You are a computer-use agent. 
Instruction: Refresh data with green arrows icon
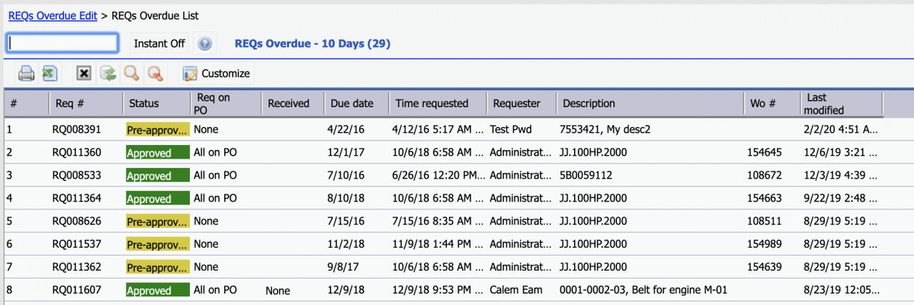[108, 73]
